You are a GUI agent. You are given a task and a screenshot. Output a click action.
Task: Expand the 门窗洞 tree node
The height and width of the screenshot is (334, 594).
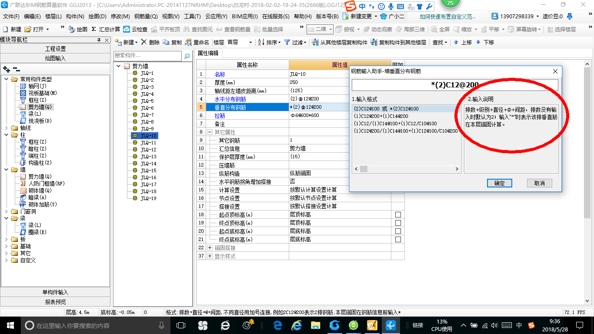7,211
